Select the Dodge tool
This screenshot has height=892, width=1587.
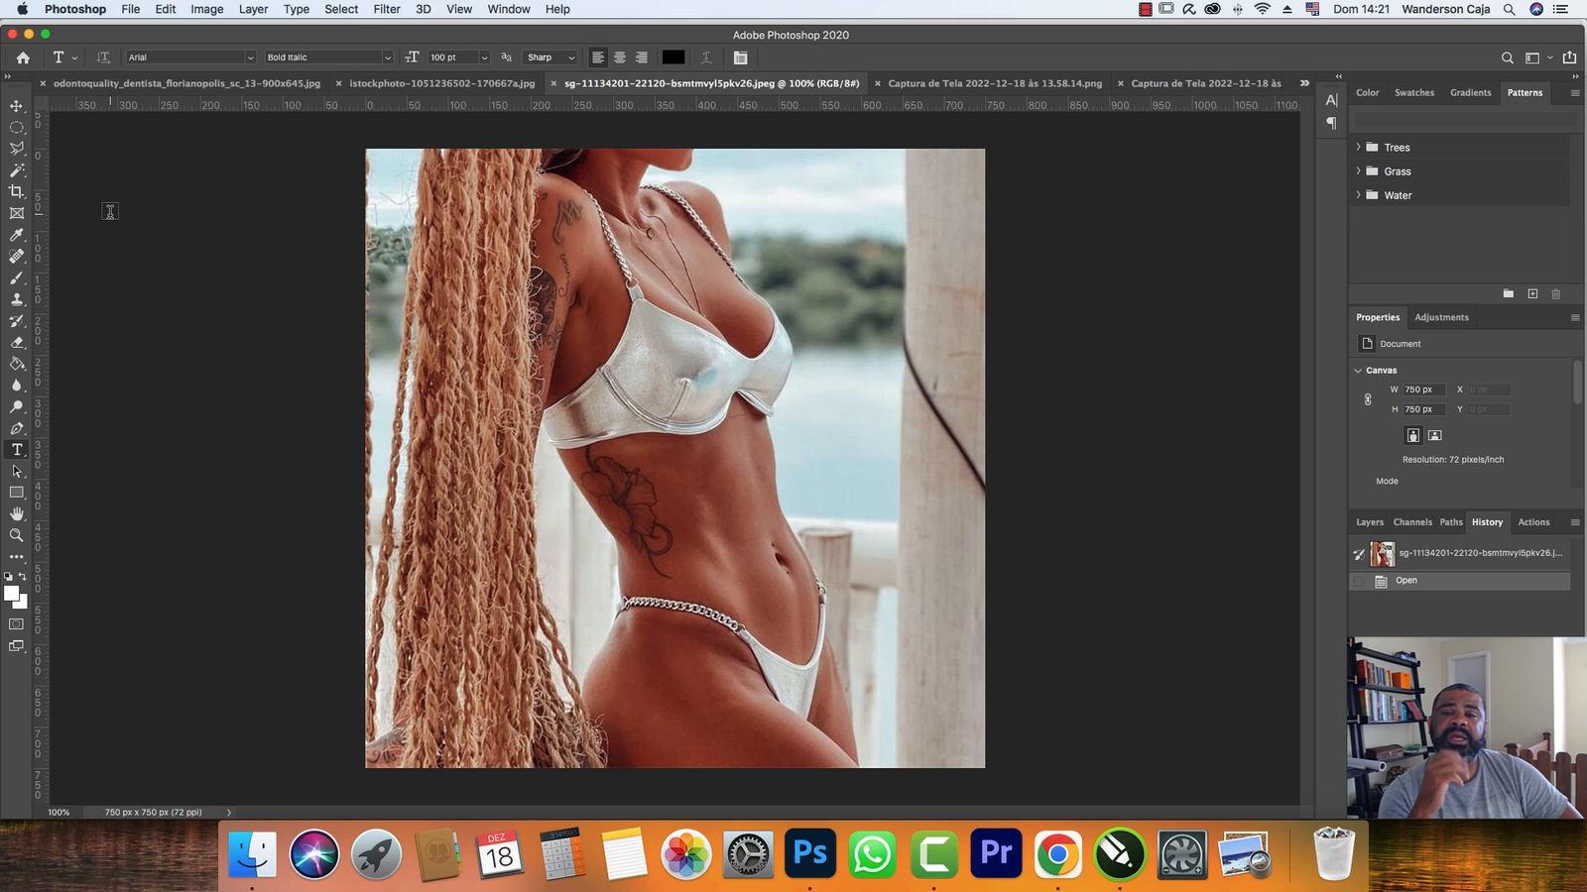coord(17,406)
